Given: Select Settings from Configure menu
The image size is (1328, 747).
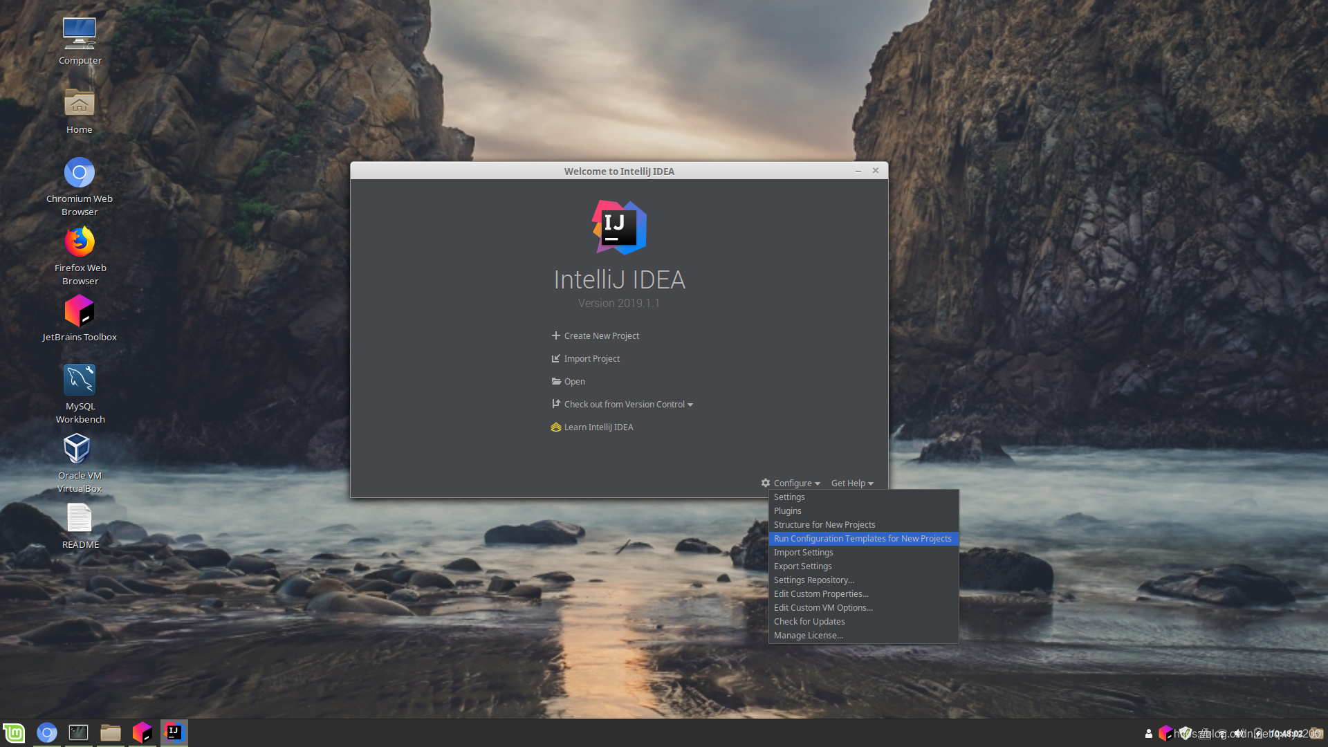Looking at the screenshot, I should click(x=863, y=497).
